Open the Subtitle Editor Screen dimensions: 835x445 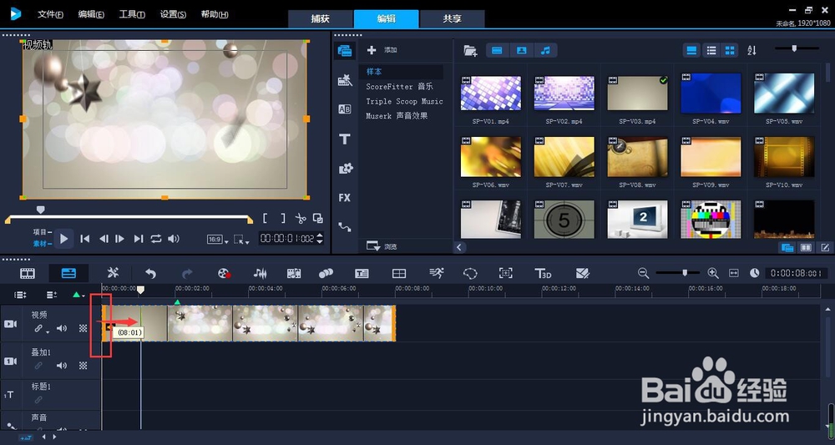pos(362,274)
